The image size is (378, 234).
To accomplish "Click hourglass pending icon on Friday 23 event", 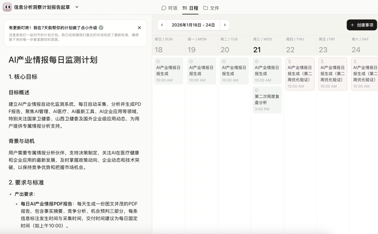I will point(322,61).
